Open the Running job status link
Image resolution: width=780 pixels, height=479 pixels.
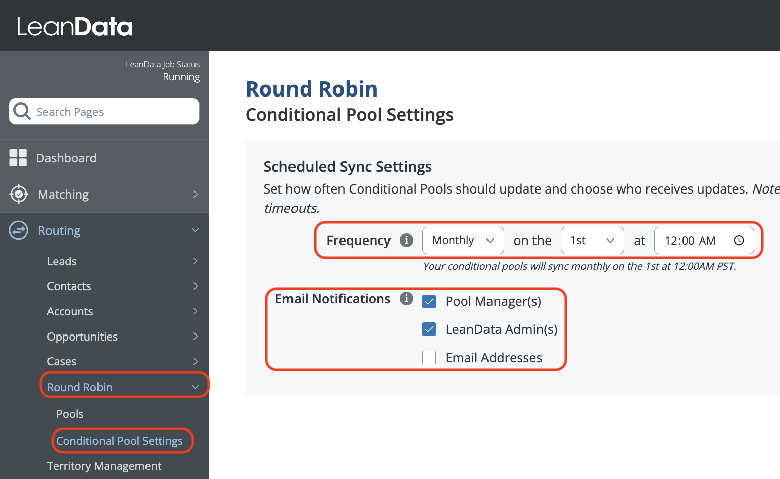[x=181, y=77]
